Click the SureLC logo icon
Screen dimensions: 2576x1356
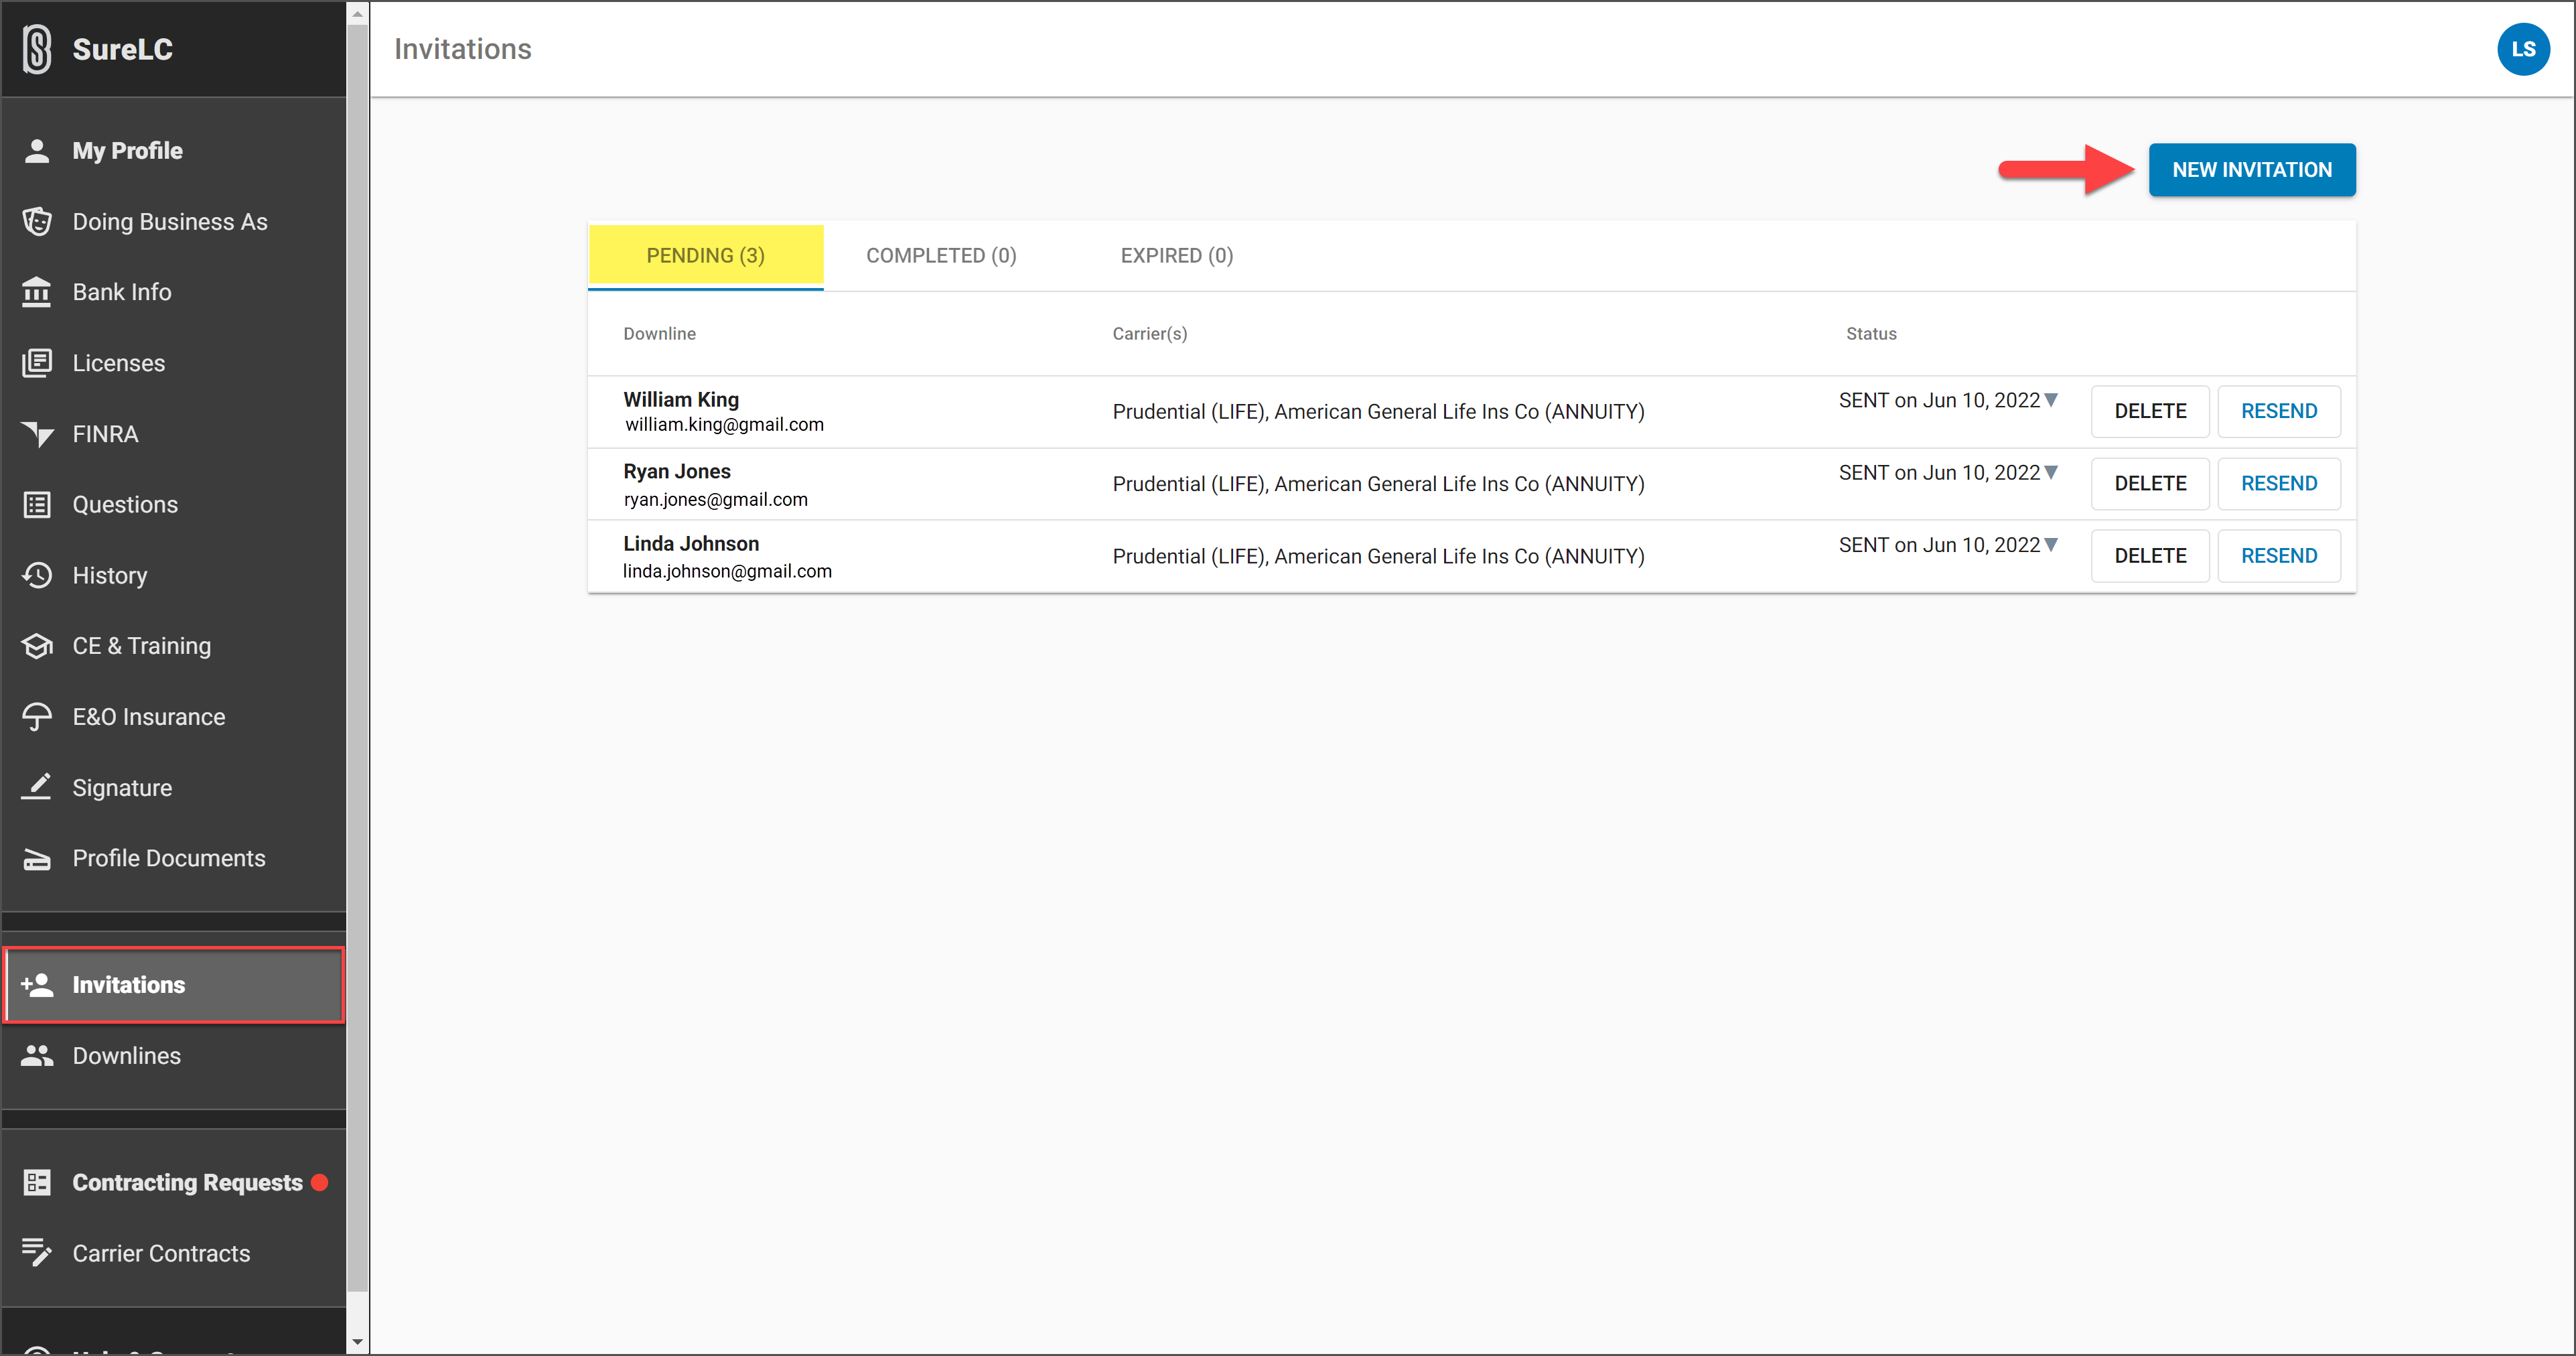[x=37, y=49]
